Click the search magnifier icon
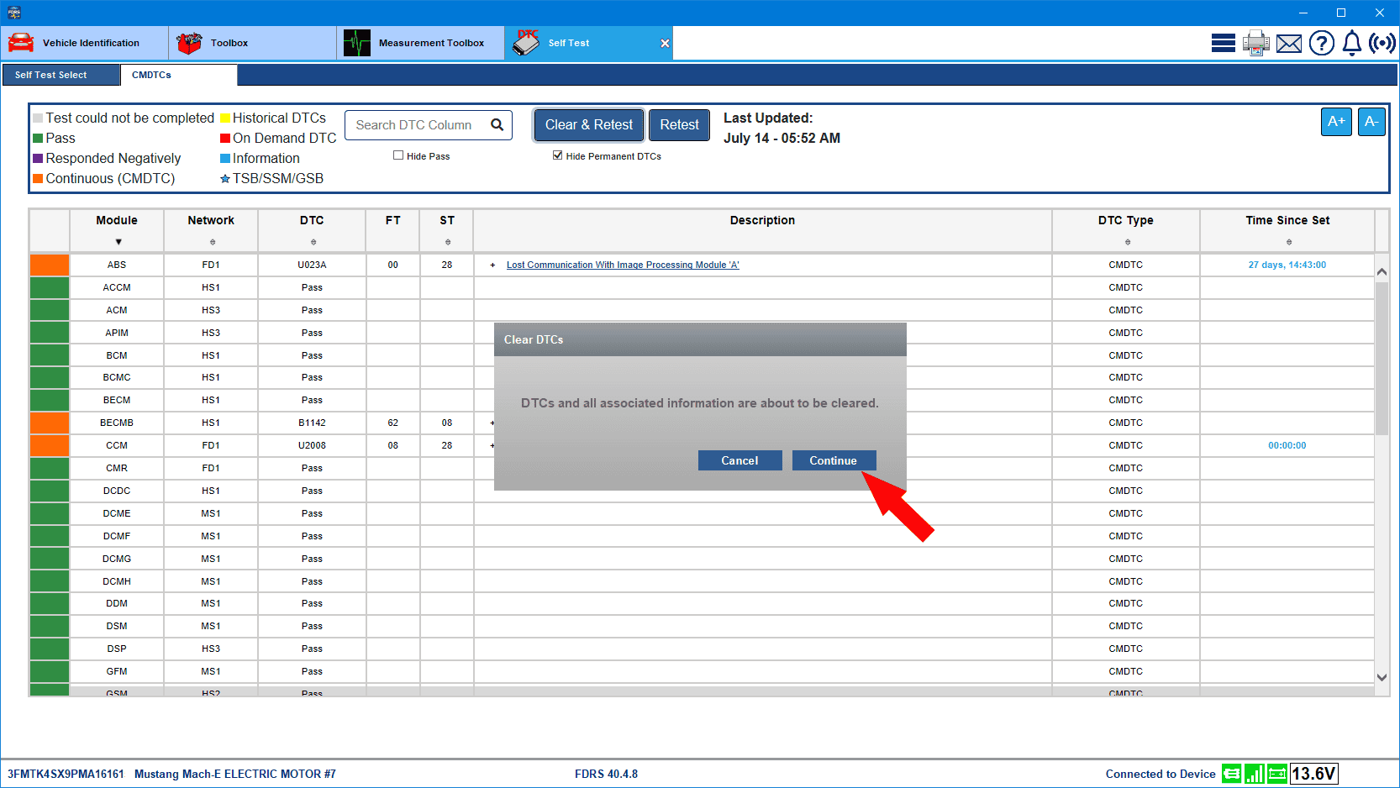 coord(497,125)
